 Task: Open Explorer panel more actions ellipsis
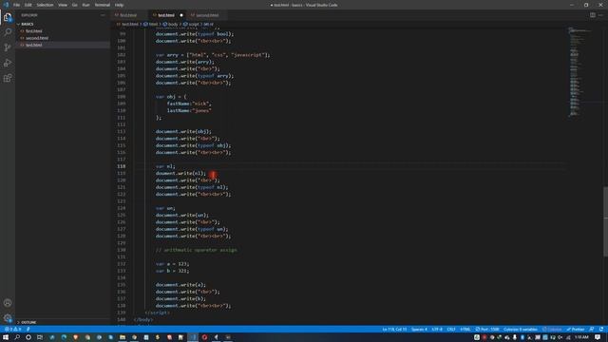[x=103, y=15]
